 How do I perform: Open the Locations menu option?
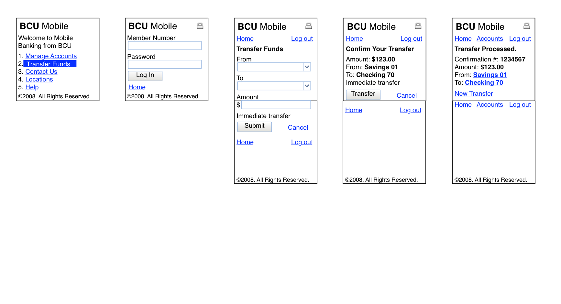[39, 79]
